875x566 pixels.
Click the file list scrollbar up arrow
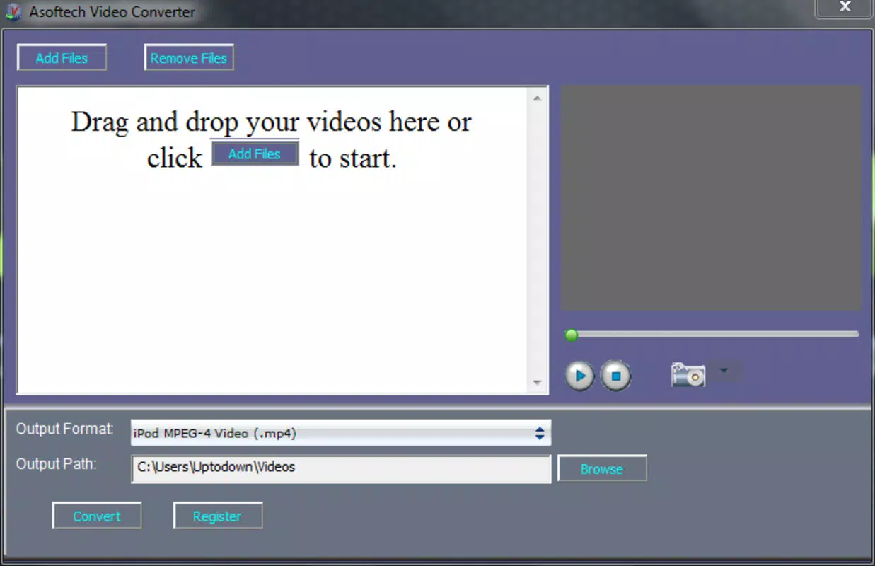coord(537,98)
